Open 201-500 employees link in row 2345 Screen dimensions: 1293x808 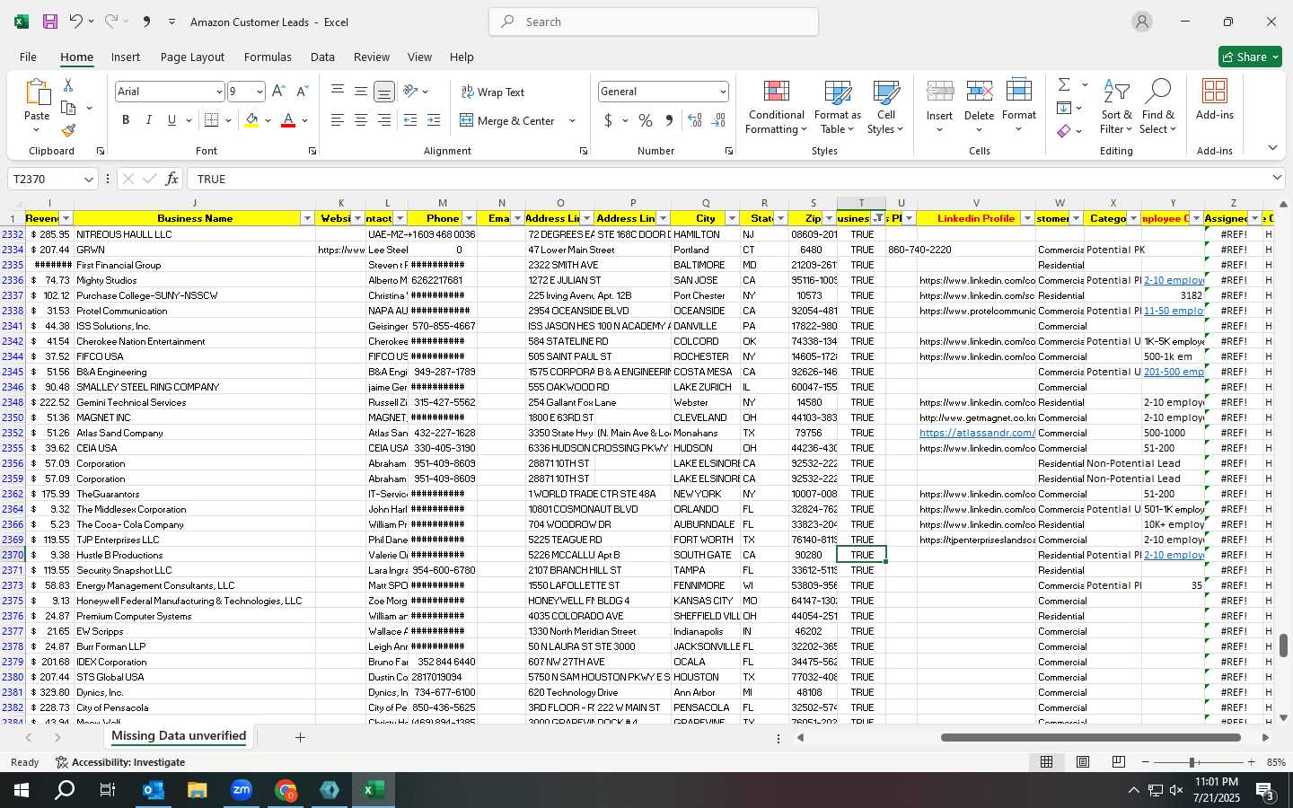click(1174, 372)
